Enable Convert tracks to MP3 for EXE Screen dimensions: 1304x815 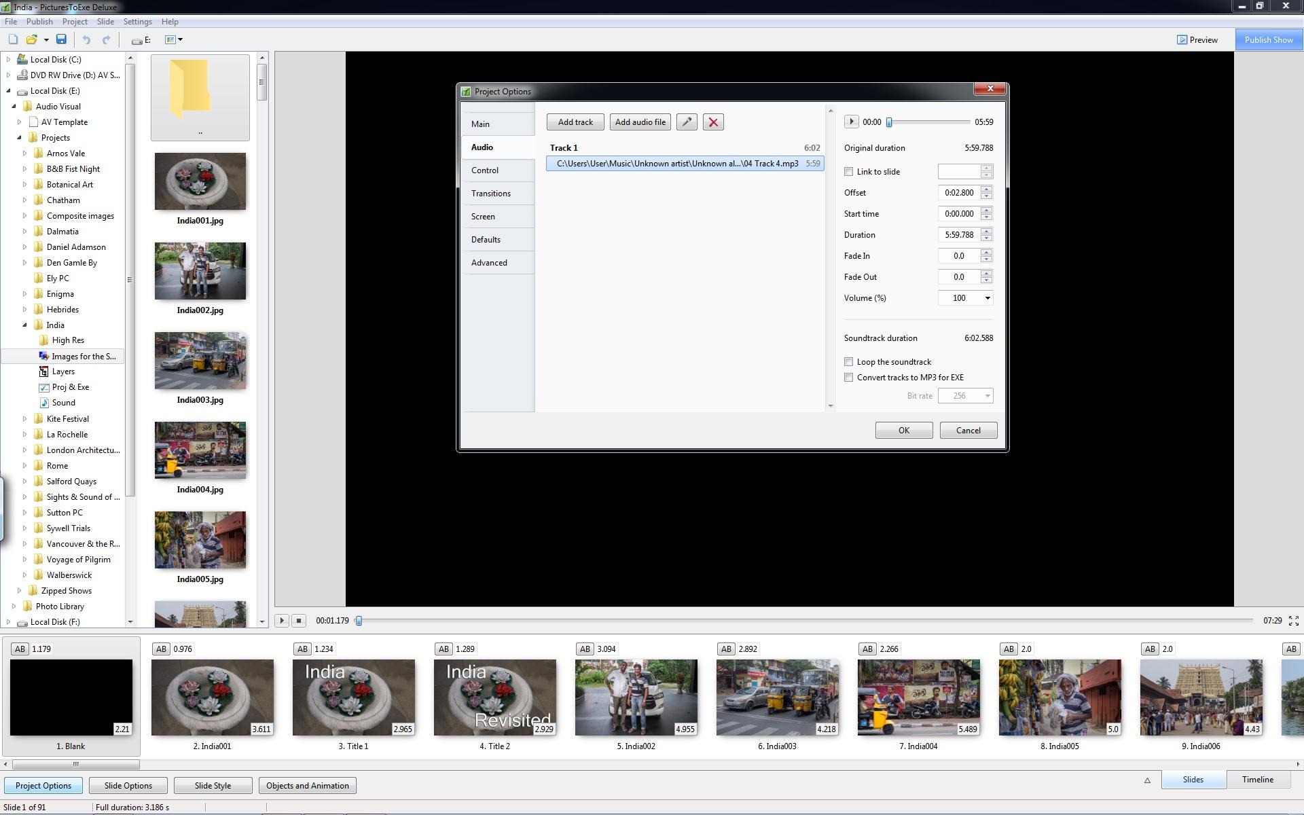tap(849, 378)
